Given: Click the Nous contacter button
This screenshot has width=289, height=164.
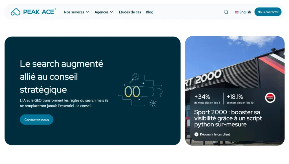Looking at the screenshot, I should coord(268,12).
